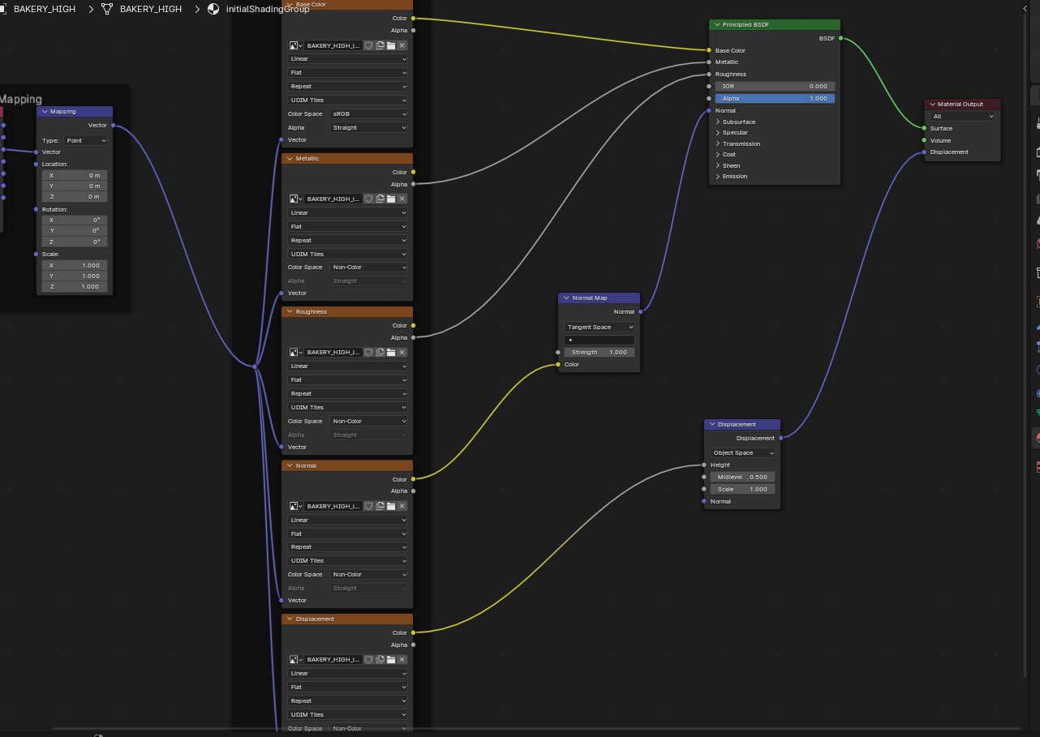Unlink image with X in Roughness node
Image resolution: width=1040 pixels, height=737 pixels.
[402, 352]
